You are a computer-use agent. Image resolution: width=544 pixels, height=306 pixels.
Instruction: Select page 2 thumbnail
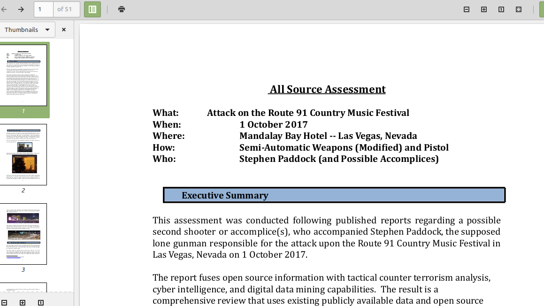pyautogui.click(x=23, y=154)
